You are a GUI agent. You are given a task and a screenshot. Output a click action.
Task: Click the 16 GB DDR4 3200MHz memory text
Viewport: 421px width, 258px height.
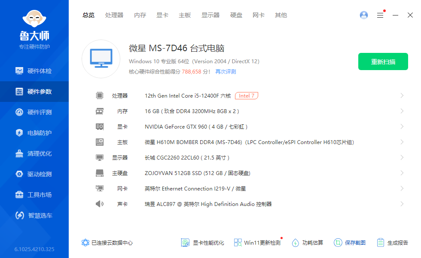pyautogui.click(x=192, y=111)
